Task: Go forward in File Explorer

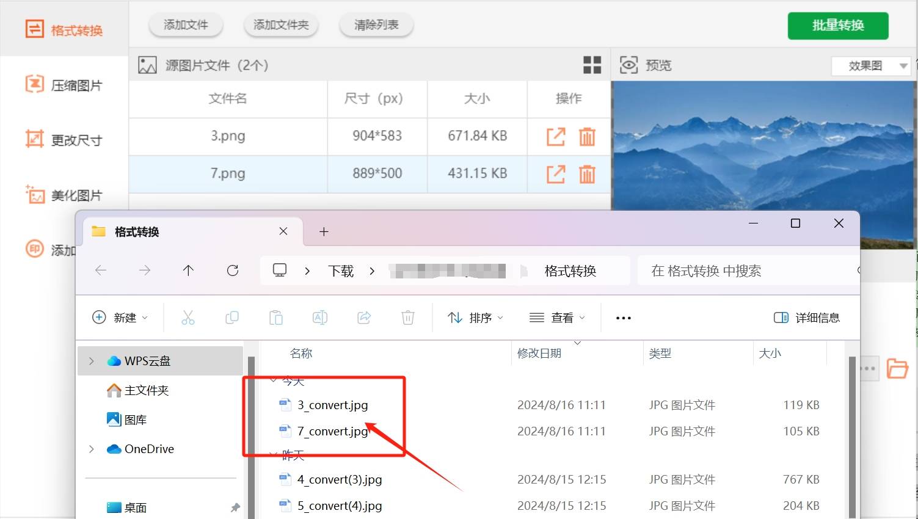Action: pyautogui.click(x=145, y=270)
